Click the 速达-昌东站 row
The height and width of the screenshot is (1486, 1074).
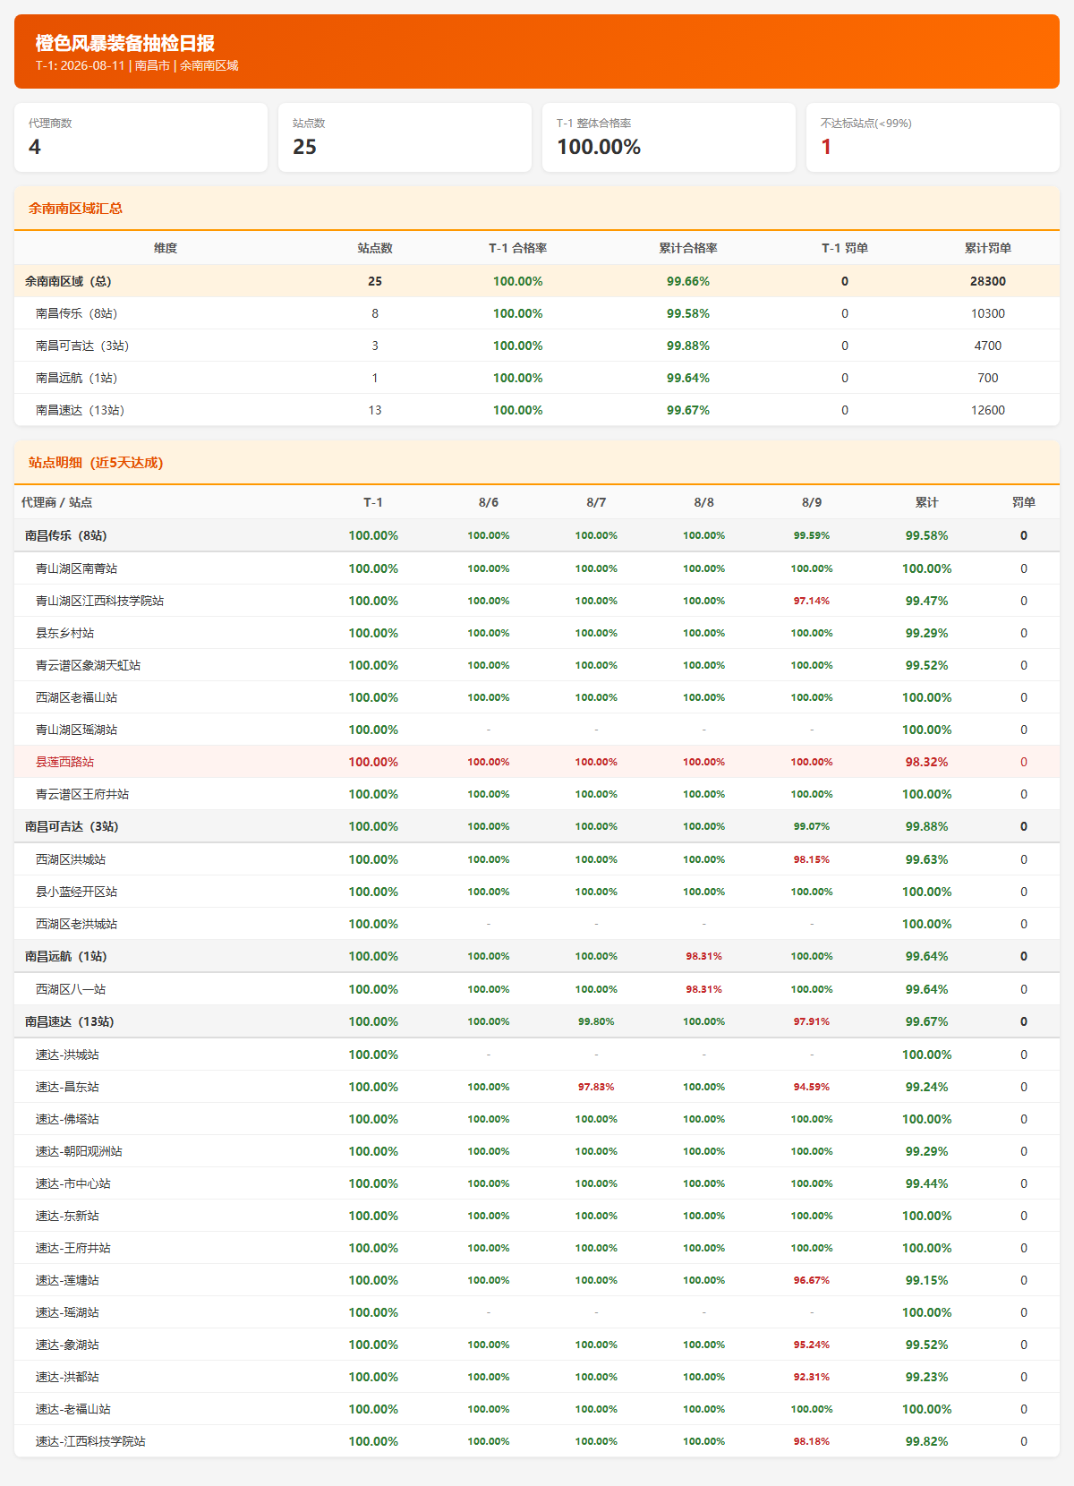click(x=537, y=1087)
